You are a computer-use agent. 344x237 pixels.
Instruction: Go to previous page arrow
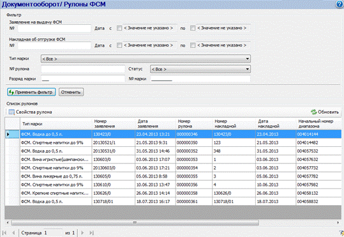pyautogui.click(x=13, y=233)
